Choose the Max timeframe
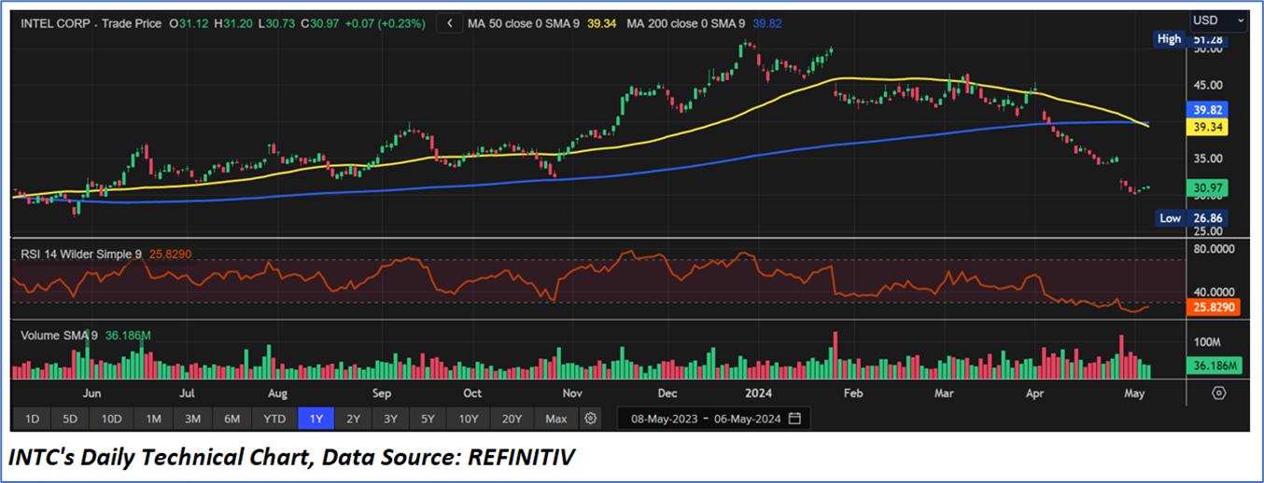 click(x=556, y=419)
